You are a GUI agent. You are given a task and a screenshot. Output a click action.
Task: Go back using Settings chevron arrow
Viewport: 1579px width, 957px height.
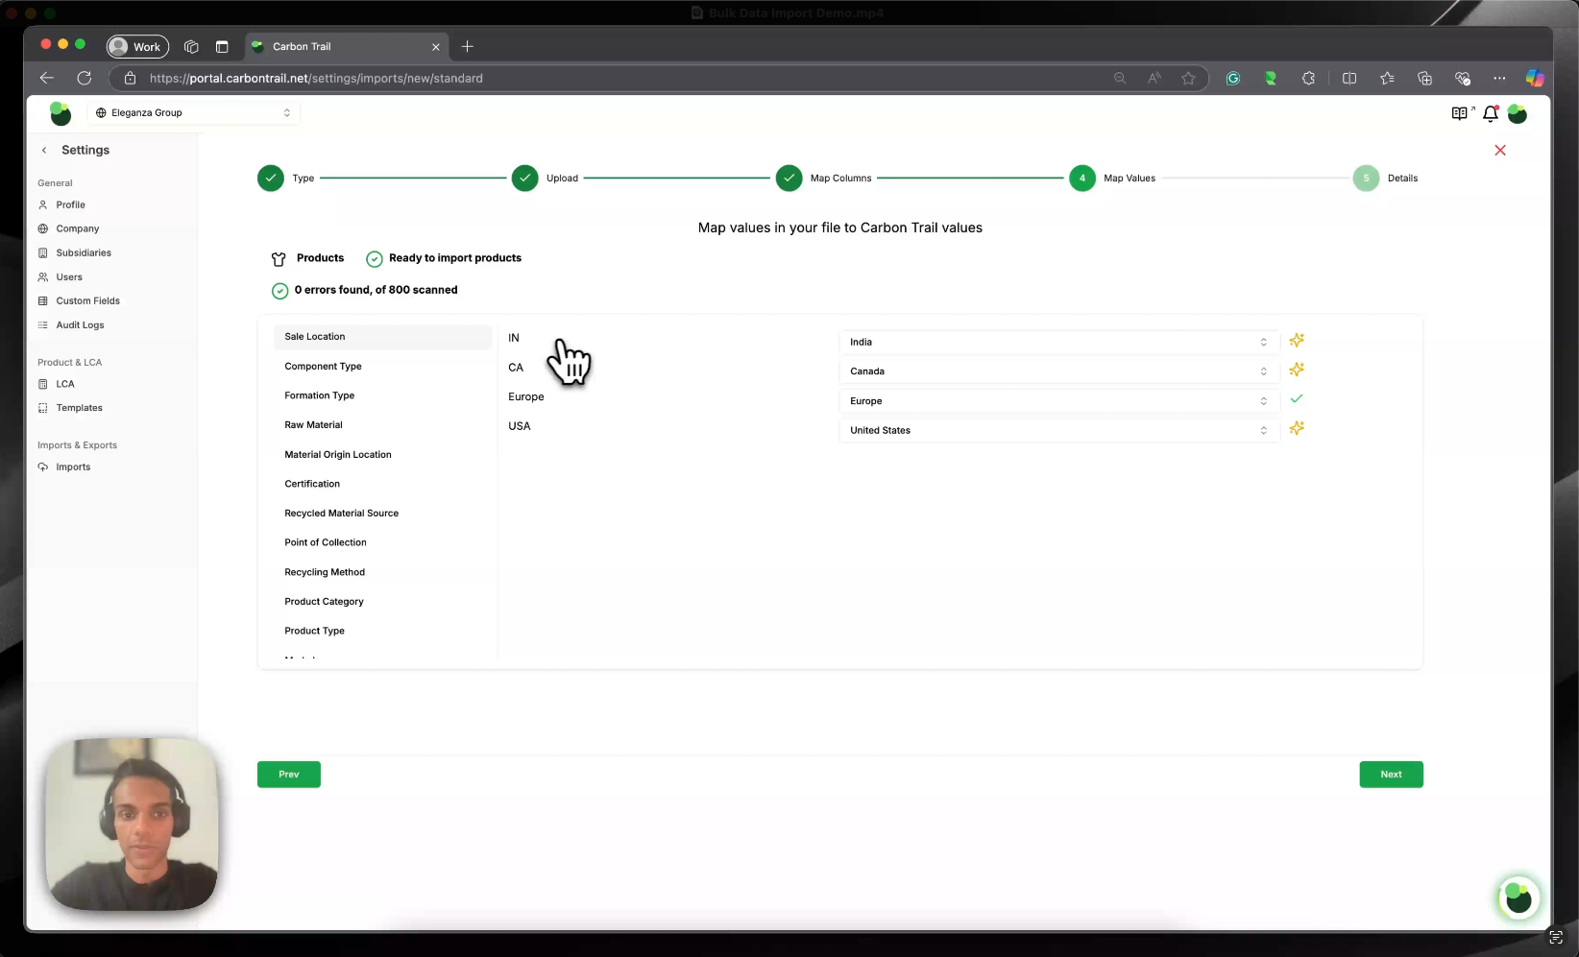pos(44,151)
